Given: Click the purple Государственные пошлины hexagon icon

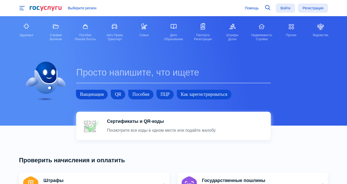Looking at the screenshot, I should click(x=189, y=180).
